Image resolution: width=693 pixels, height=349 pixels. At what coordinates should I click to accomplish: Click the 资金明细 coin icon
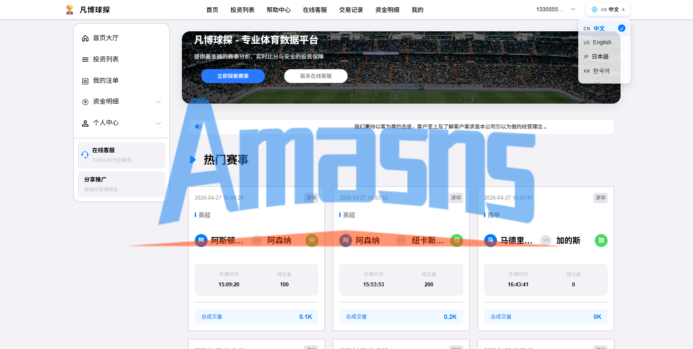tap(85, 102)
